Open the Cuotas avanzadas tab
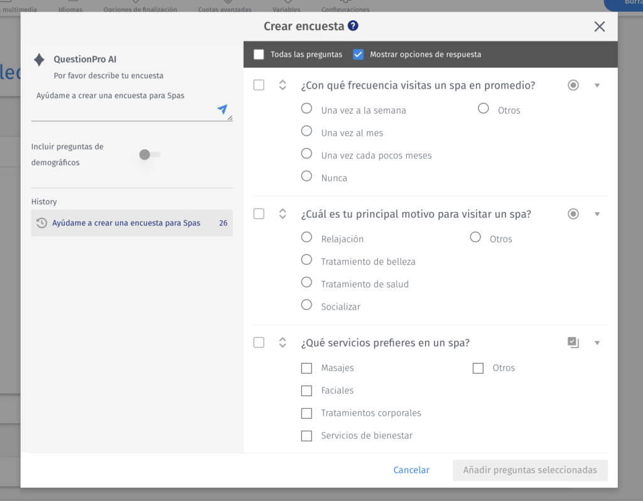 pyautogui.click(x=225, y=9)
